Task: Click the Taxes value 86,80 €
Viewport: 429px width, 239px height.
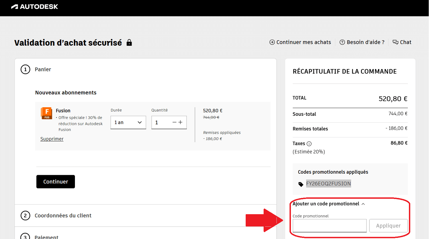Action: click(x=399, y=143)
